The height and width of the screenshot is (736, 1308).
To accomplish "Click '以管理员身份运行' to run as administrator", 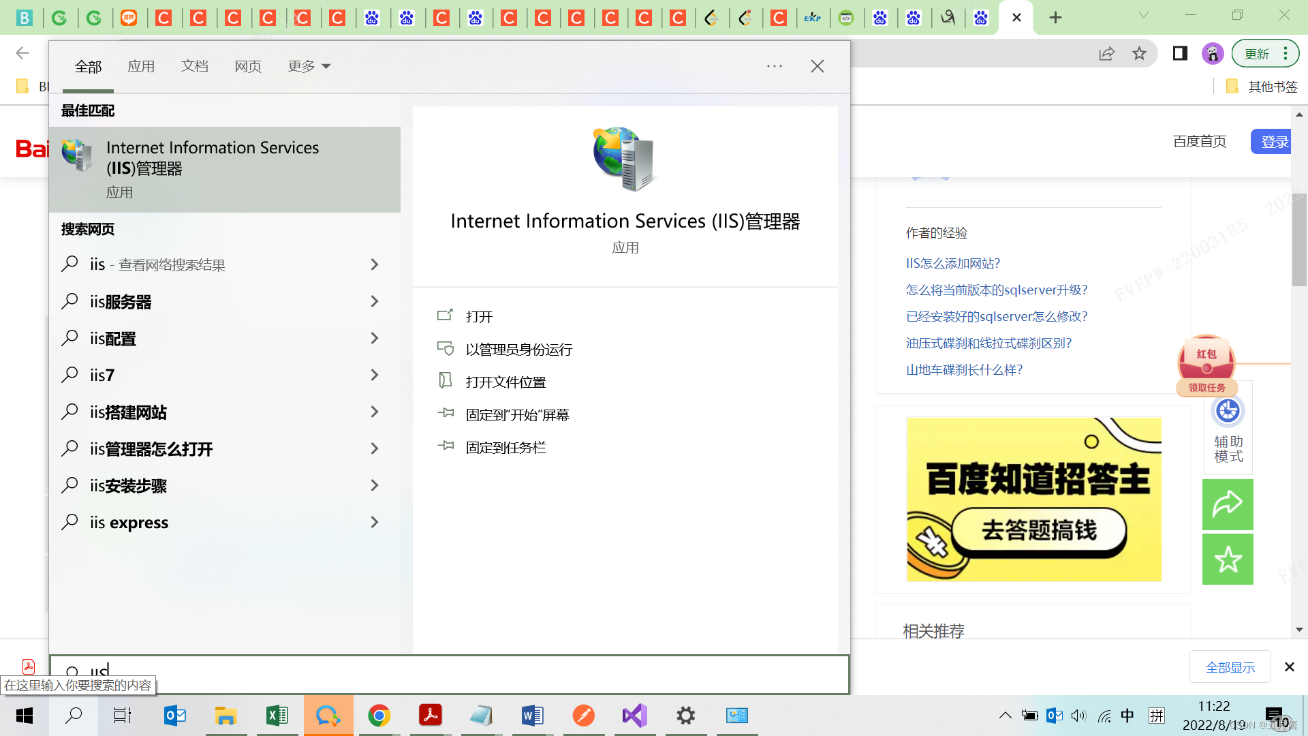I will (519, 349).
